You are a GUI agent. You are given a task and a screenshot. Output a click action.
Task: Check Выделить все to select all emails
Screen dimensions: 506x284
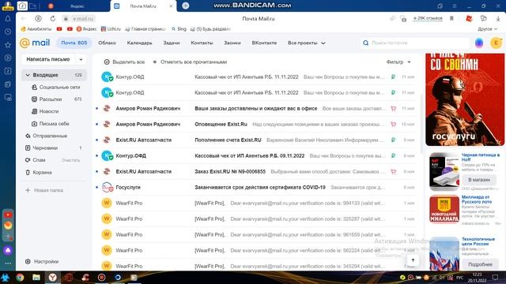click(x=124, y=62)
